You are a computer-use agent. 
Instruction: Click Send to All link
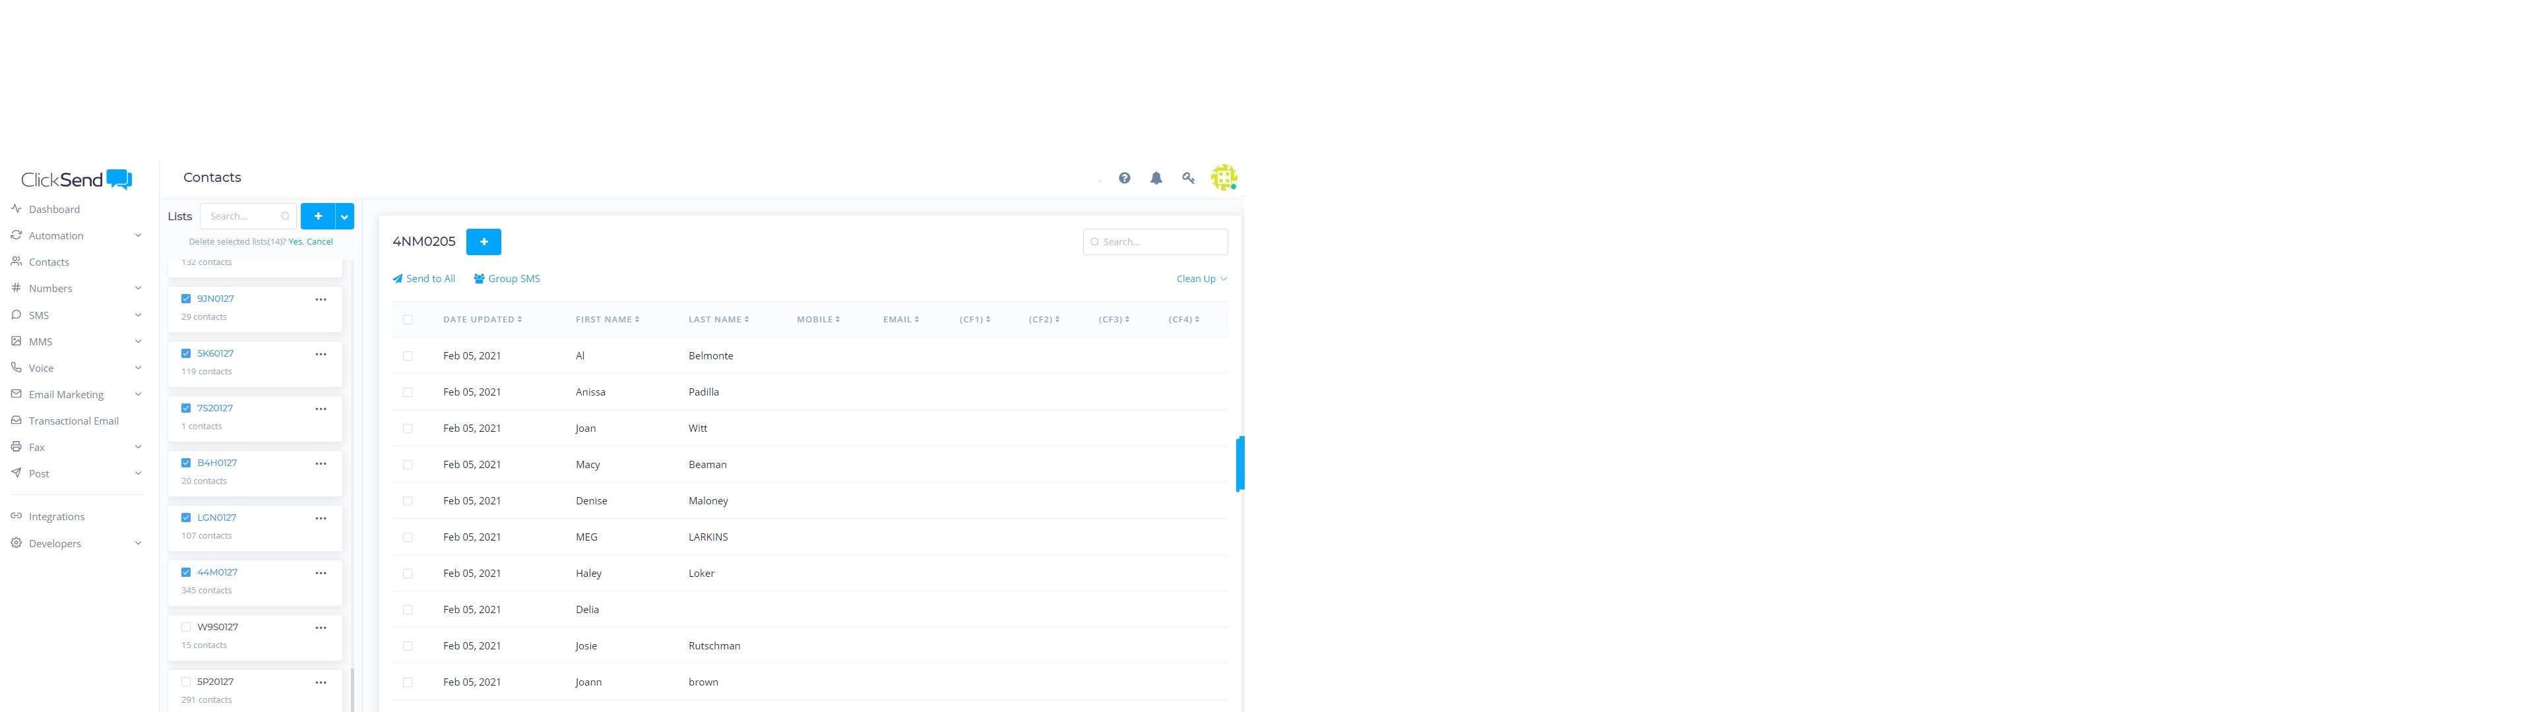click(423, 280)
